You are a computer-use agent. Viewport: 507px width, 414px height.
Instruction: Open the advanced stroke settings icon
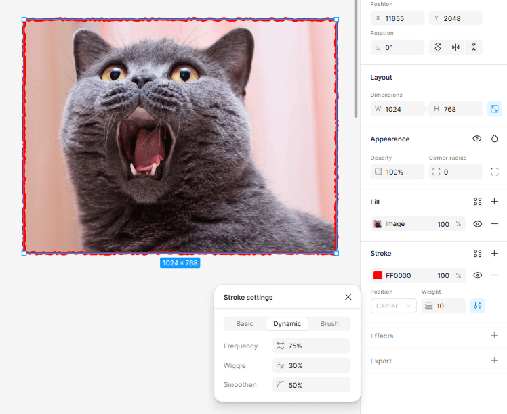pyautogui.click(x=478, y=306)
